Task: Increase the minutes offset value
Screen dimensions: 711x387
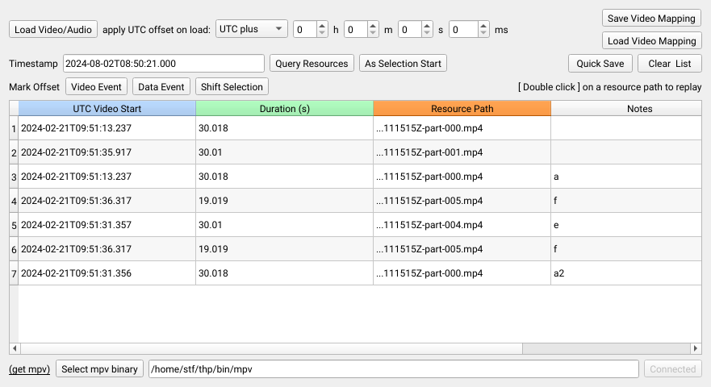Action: [x=373, y=26]
